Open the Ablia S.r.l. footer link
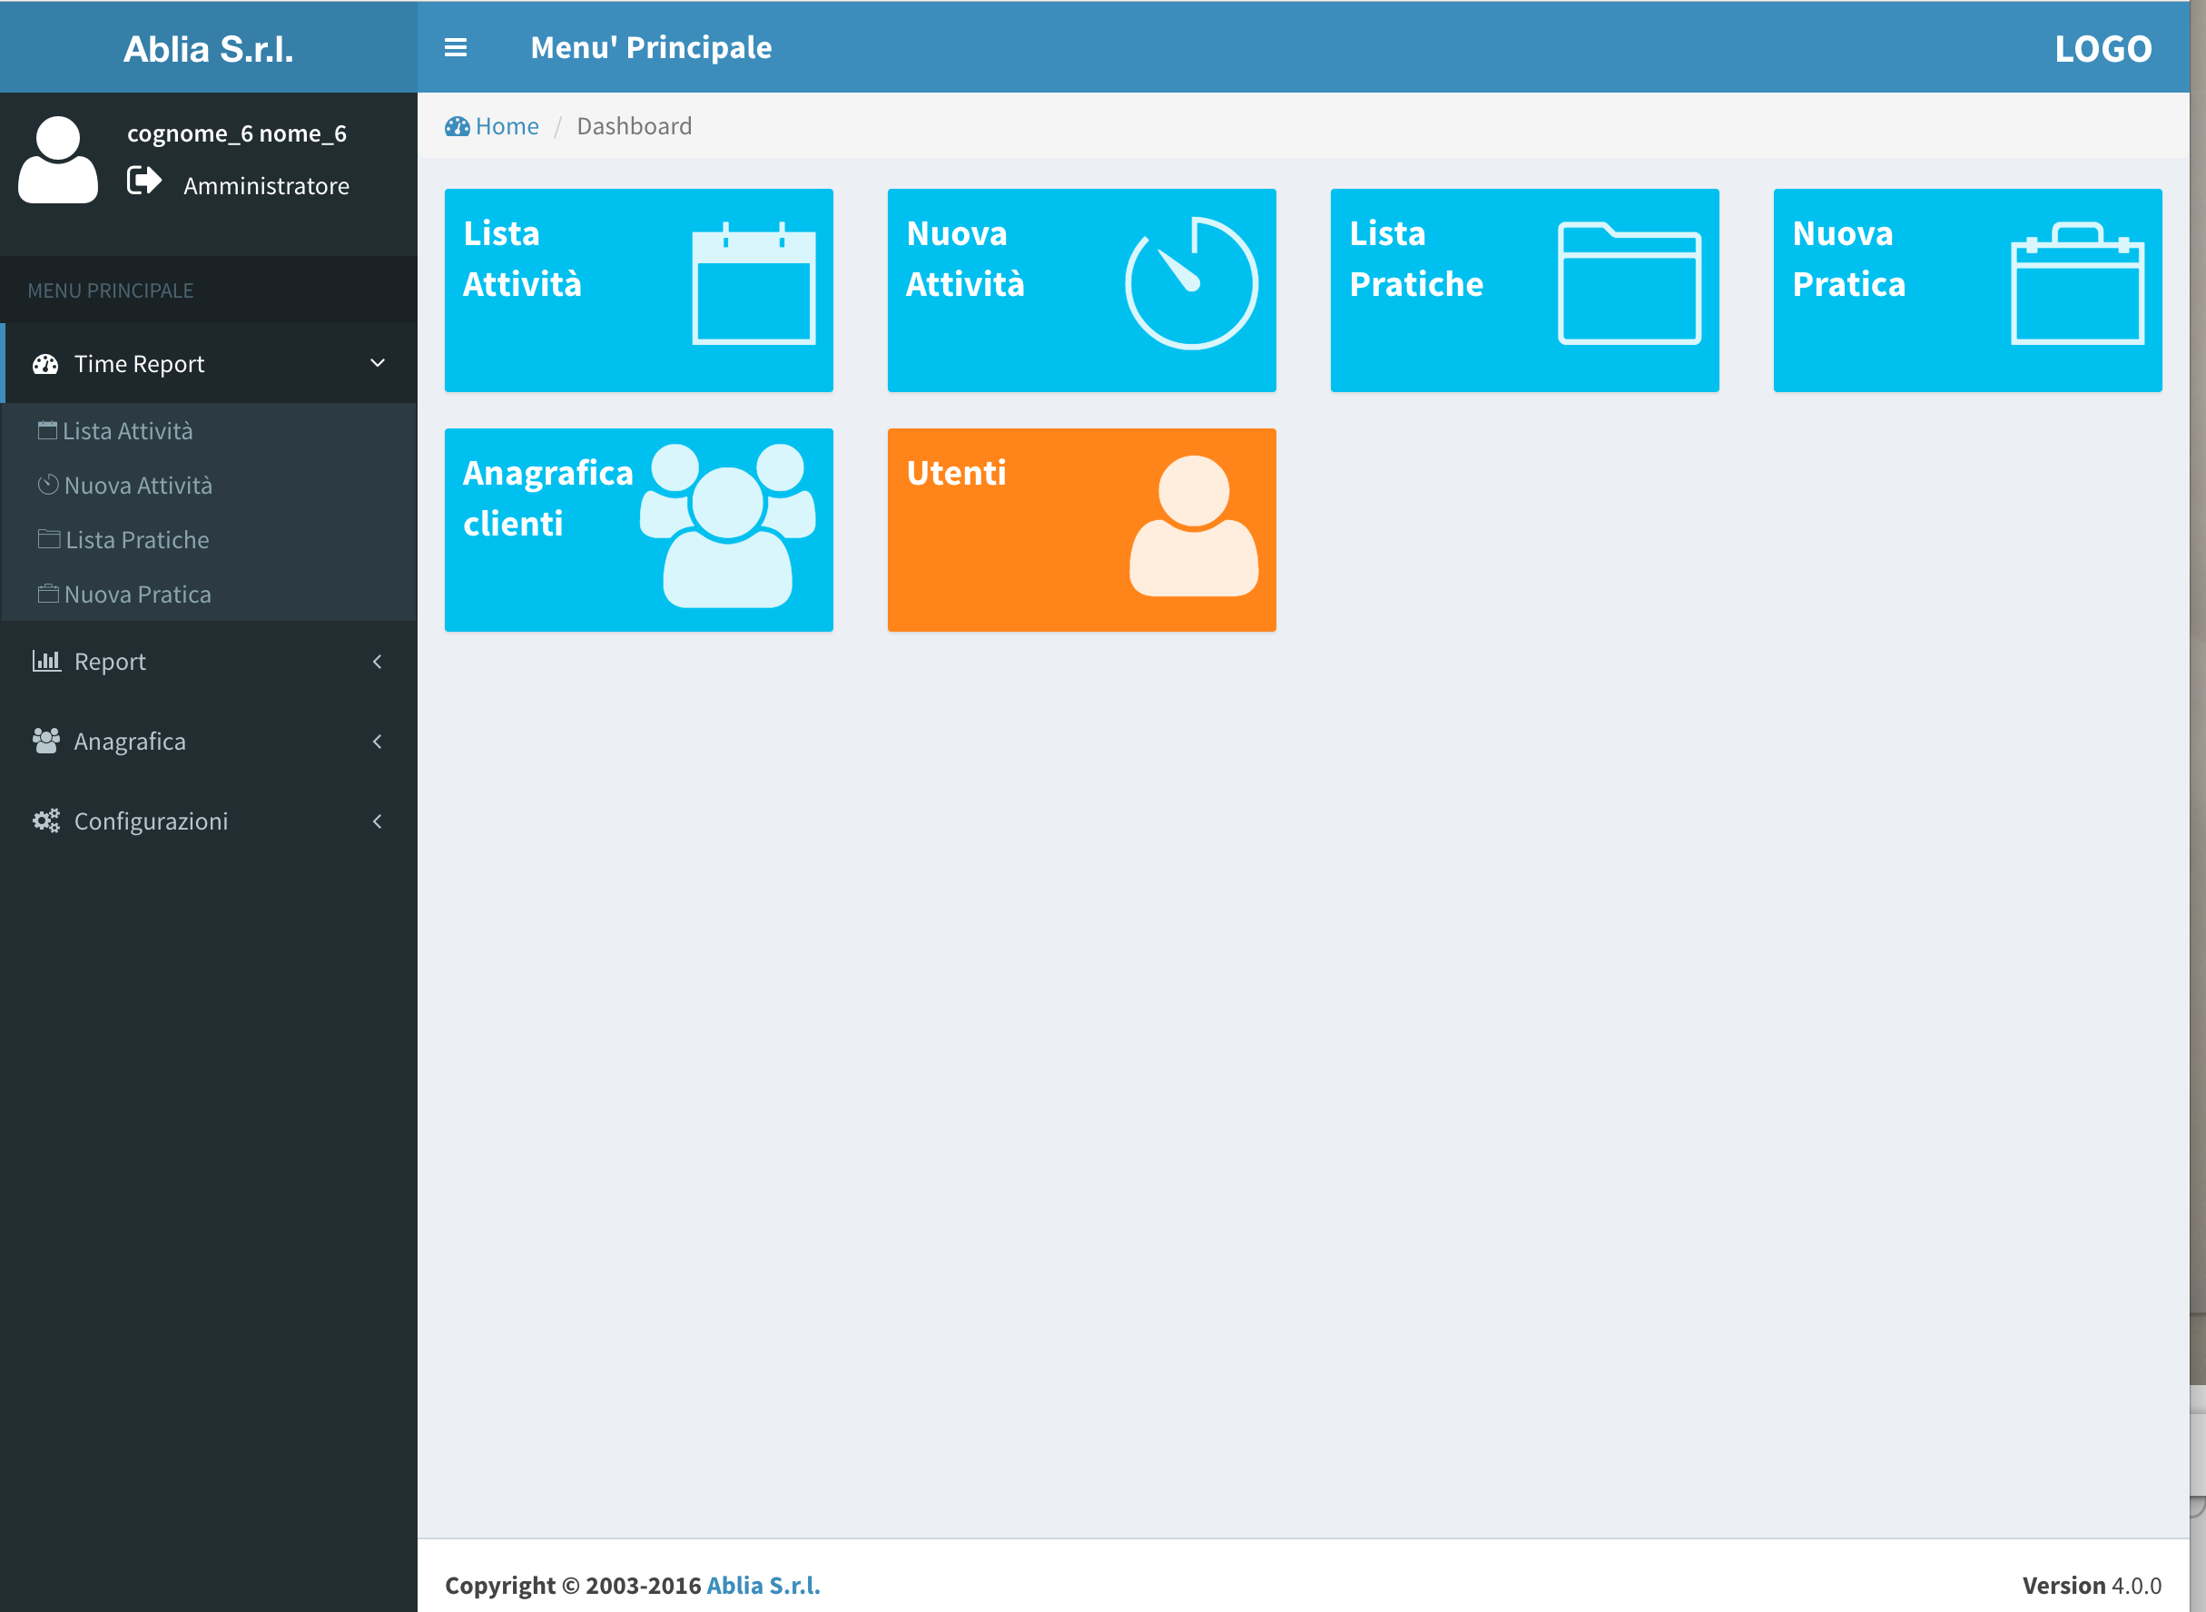This screenshot has height=1612, width=2206. click(762, 1586)
